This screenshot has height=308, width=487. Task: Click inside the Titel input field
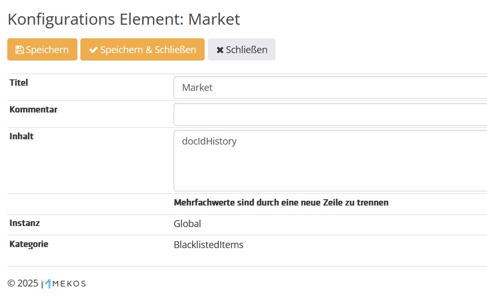[316, 87]
